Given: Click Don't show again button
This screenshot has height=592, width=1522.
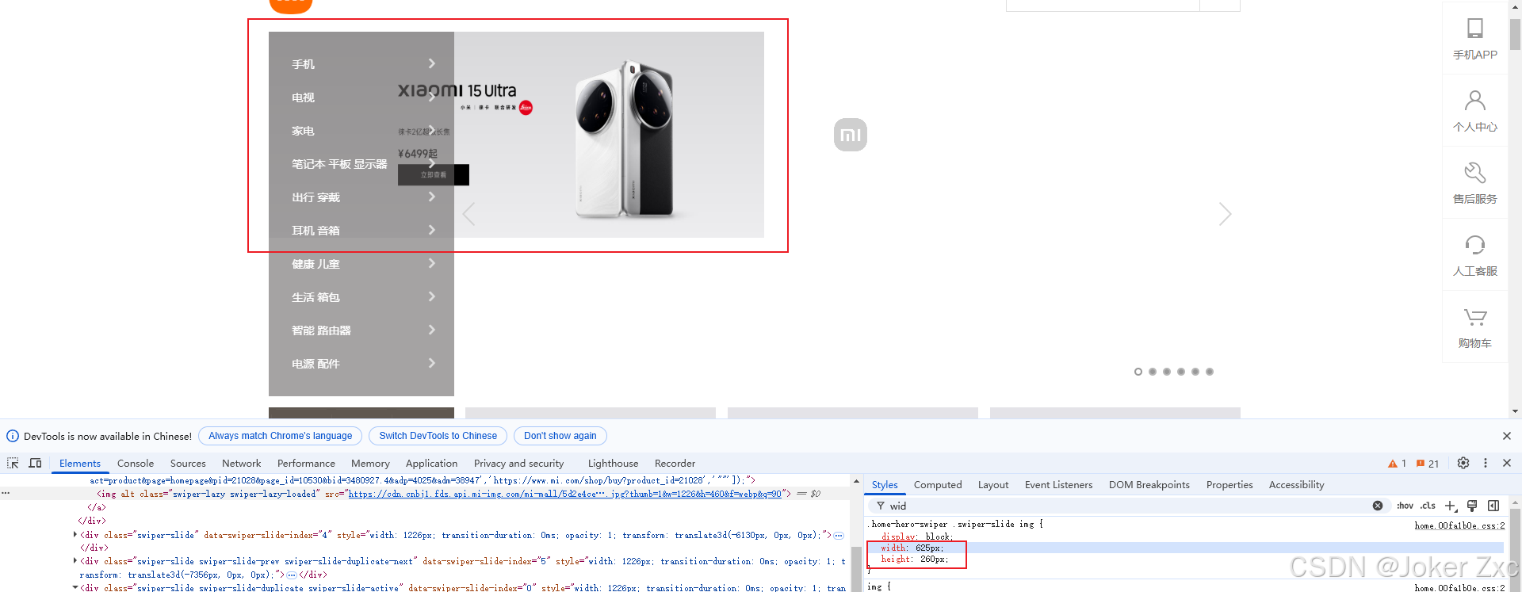Looking at the screenshot, I should coord(560,436).
